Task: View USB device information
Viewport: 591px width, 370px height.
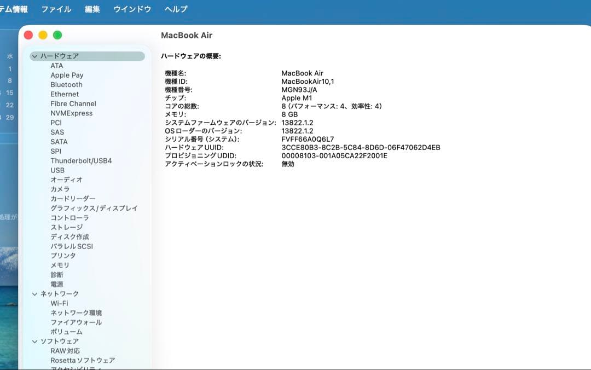Action: pos(56,170)
